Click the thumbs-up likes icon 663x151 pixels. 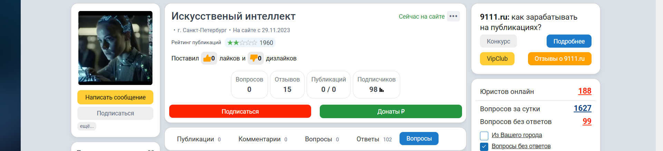tap(207, 58)
